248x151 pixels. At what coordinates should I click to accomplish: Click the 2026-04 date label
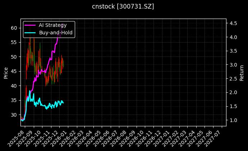[85, 138]
